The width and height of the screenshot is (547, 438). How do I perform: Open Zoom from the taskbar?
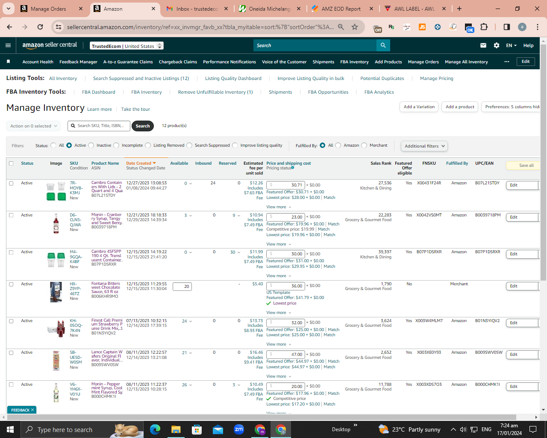pyautogui.click(x=239, y=429)
